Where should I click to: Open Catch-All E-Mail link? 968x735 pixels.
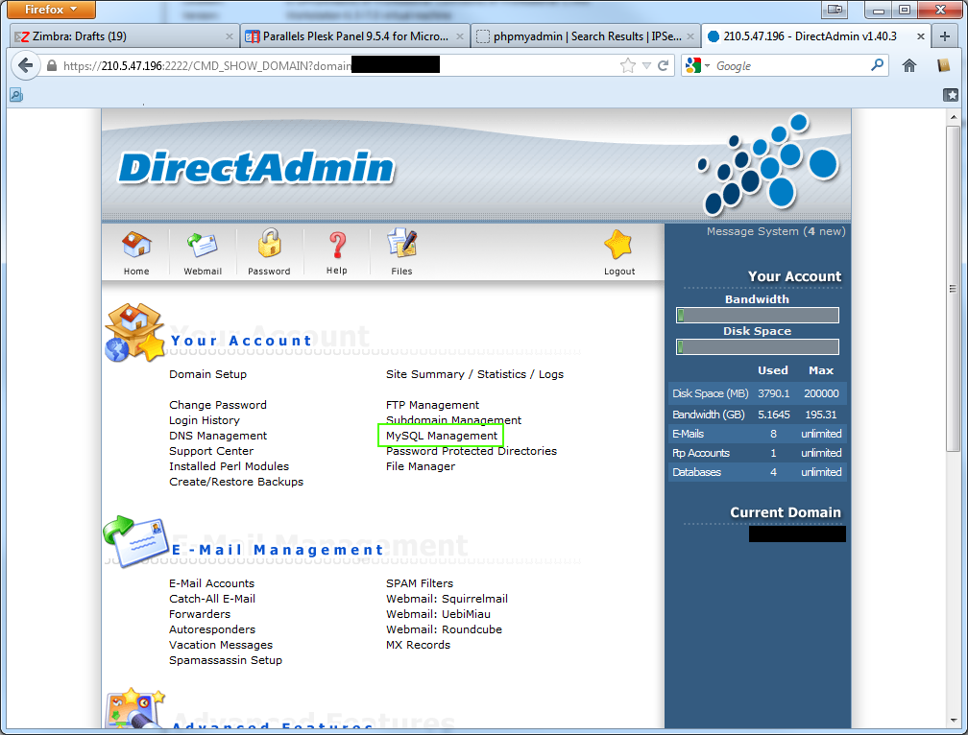click(x=212, y=599)
